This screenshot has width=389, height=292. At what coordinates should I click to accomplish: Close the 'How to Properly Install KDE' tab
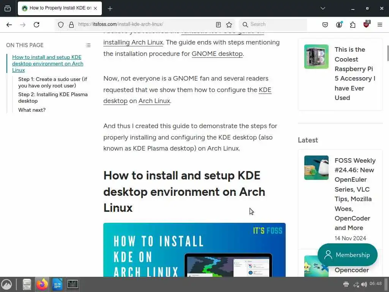95,8
